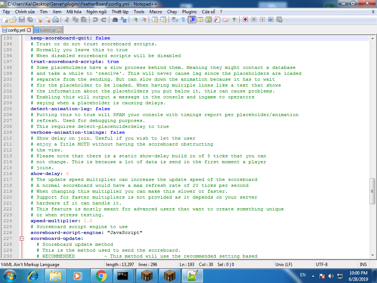Viewport: 377px width, 283px height.
Task: Open the Windows Start button
Action: coord(10,276)
